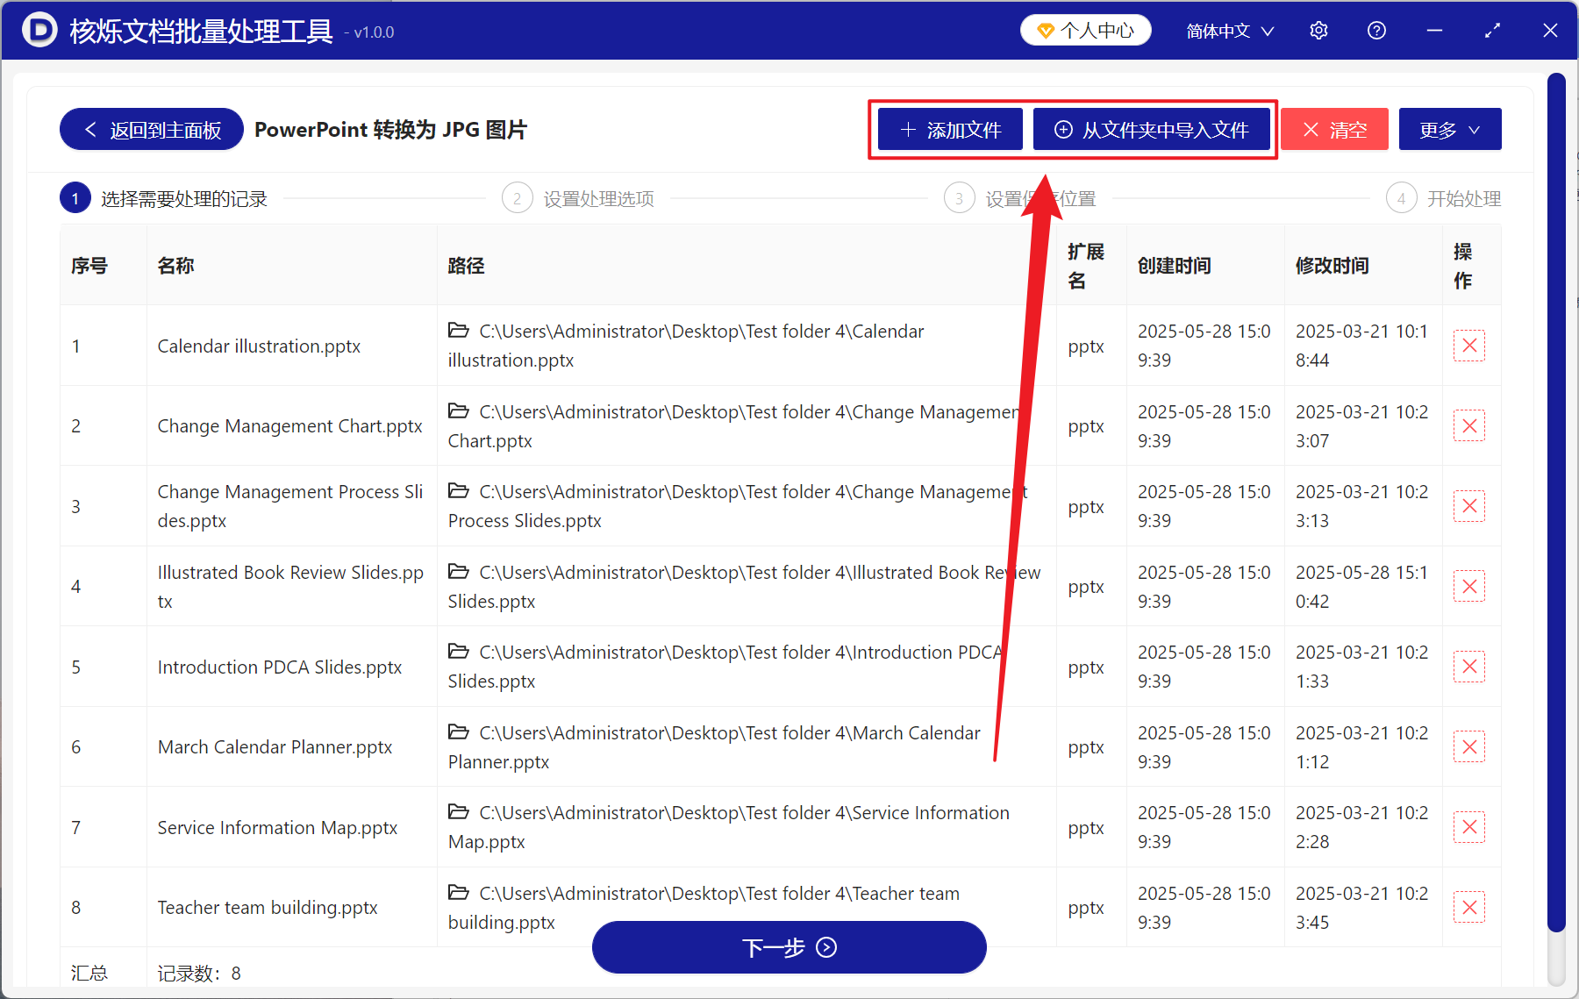Select step 2 设置处理选项
Screen dimensions: 1579x999
coord(578,199)
